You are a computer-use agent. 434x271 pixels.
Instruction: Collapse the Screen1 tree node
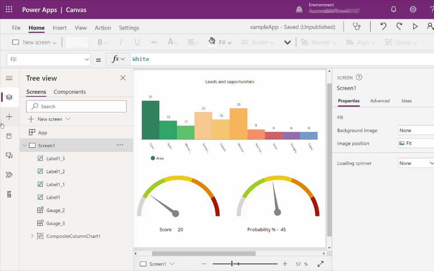[x=24, y=145]
